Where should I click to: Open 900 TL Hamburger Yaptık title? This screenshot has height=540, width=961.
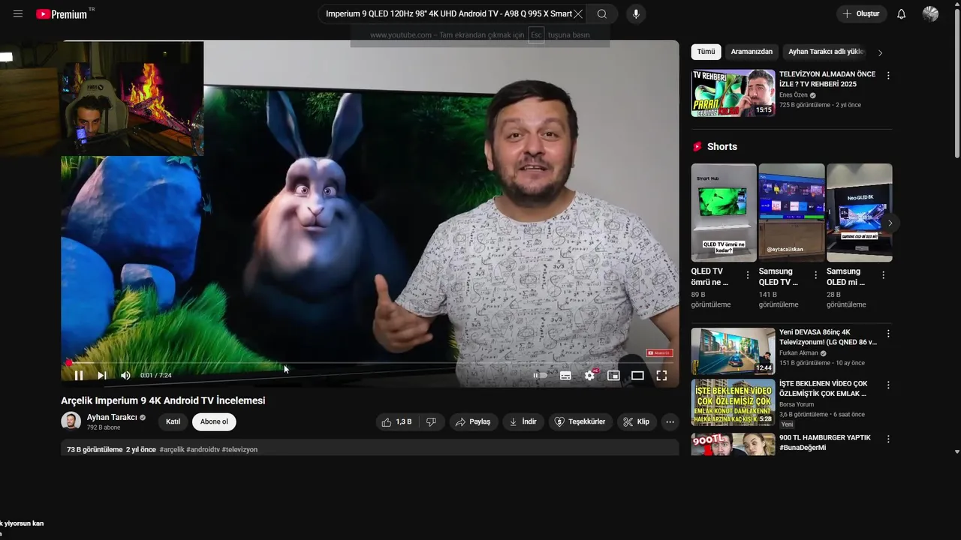tap(825, 442)
